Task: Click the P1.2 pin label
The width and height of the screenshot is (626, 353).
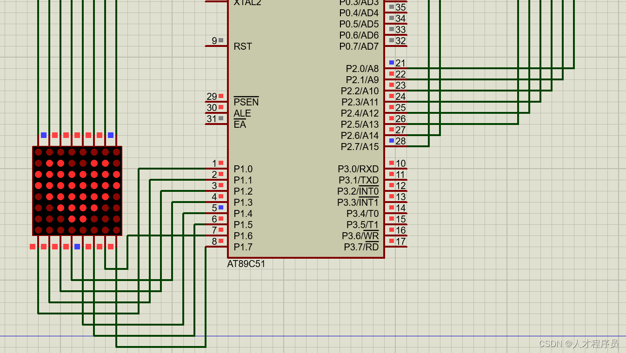Action: coord(243,191)
